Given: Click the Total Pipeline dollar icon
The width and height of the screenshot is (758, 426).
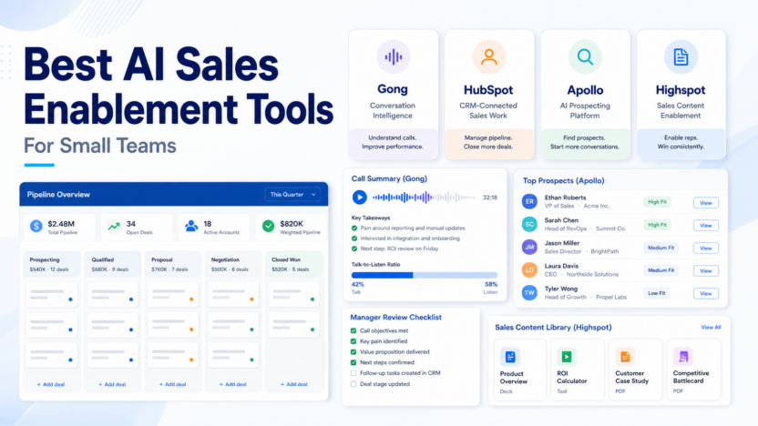Looking at the screenshot, I should 36,226.
